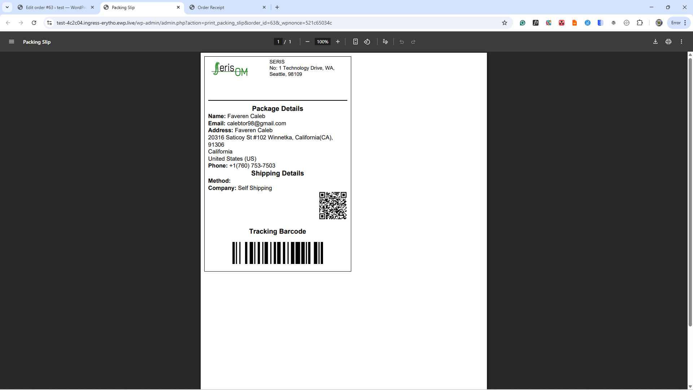Toggle the PDF draw annotation tool
Viewport: 693px width, 390px height.
click(x=385, y=42)
